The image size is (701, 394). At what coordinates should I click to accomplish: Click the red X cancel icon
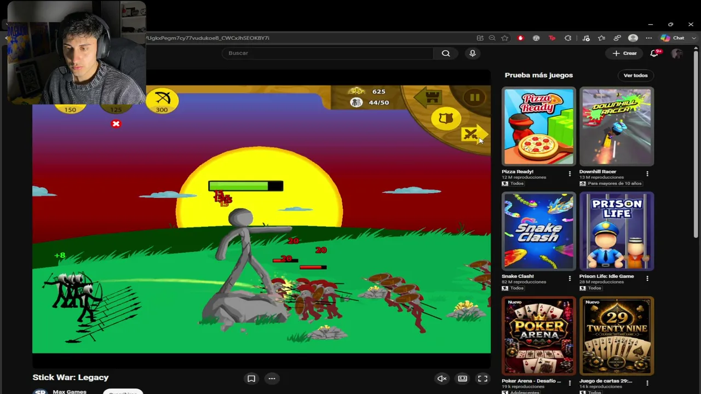116,124
